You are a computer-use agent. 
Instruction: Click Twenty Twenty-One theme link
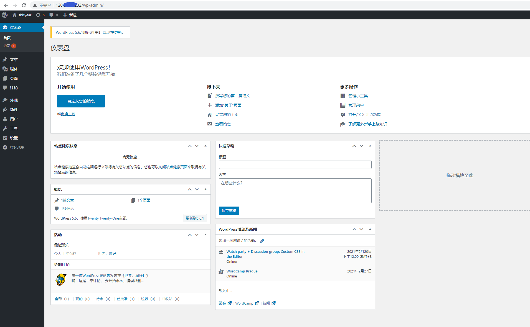[x=103, y=218]
